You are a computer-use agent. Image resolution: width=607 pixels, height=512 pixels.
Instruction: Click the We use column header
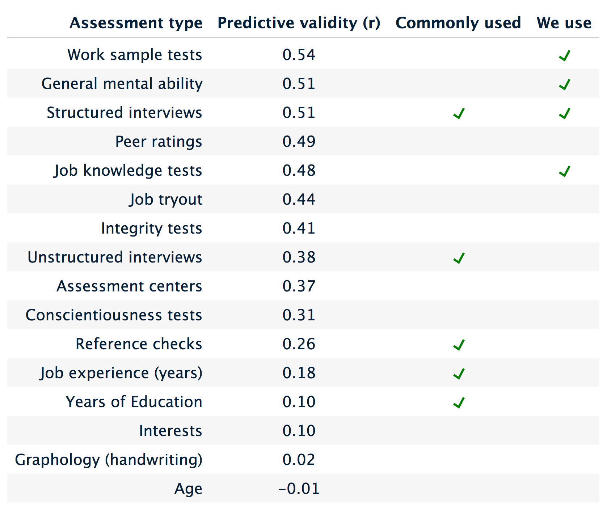point(564,23)
